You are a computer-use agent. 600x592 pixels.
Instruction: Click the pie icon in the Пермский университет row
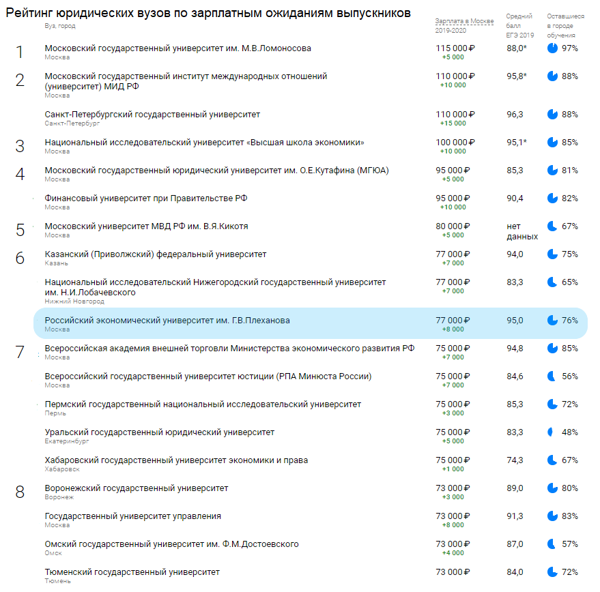click(x=552, y=404)
